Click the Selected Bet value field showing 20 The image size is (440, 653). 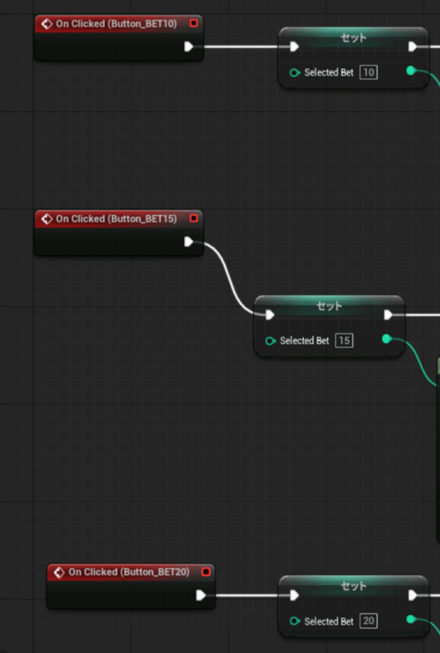[368, 621]
